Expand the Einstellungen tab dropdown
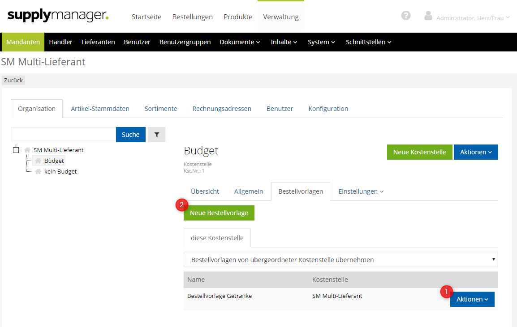The height and width of the screenshot is (327, 517). click(361, 191)
